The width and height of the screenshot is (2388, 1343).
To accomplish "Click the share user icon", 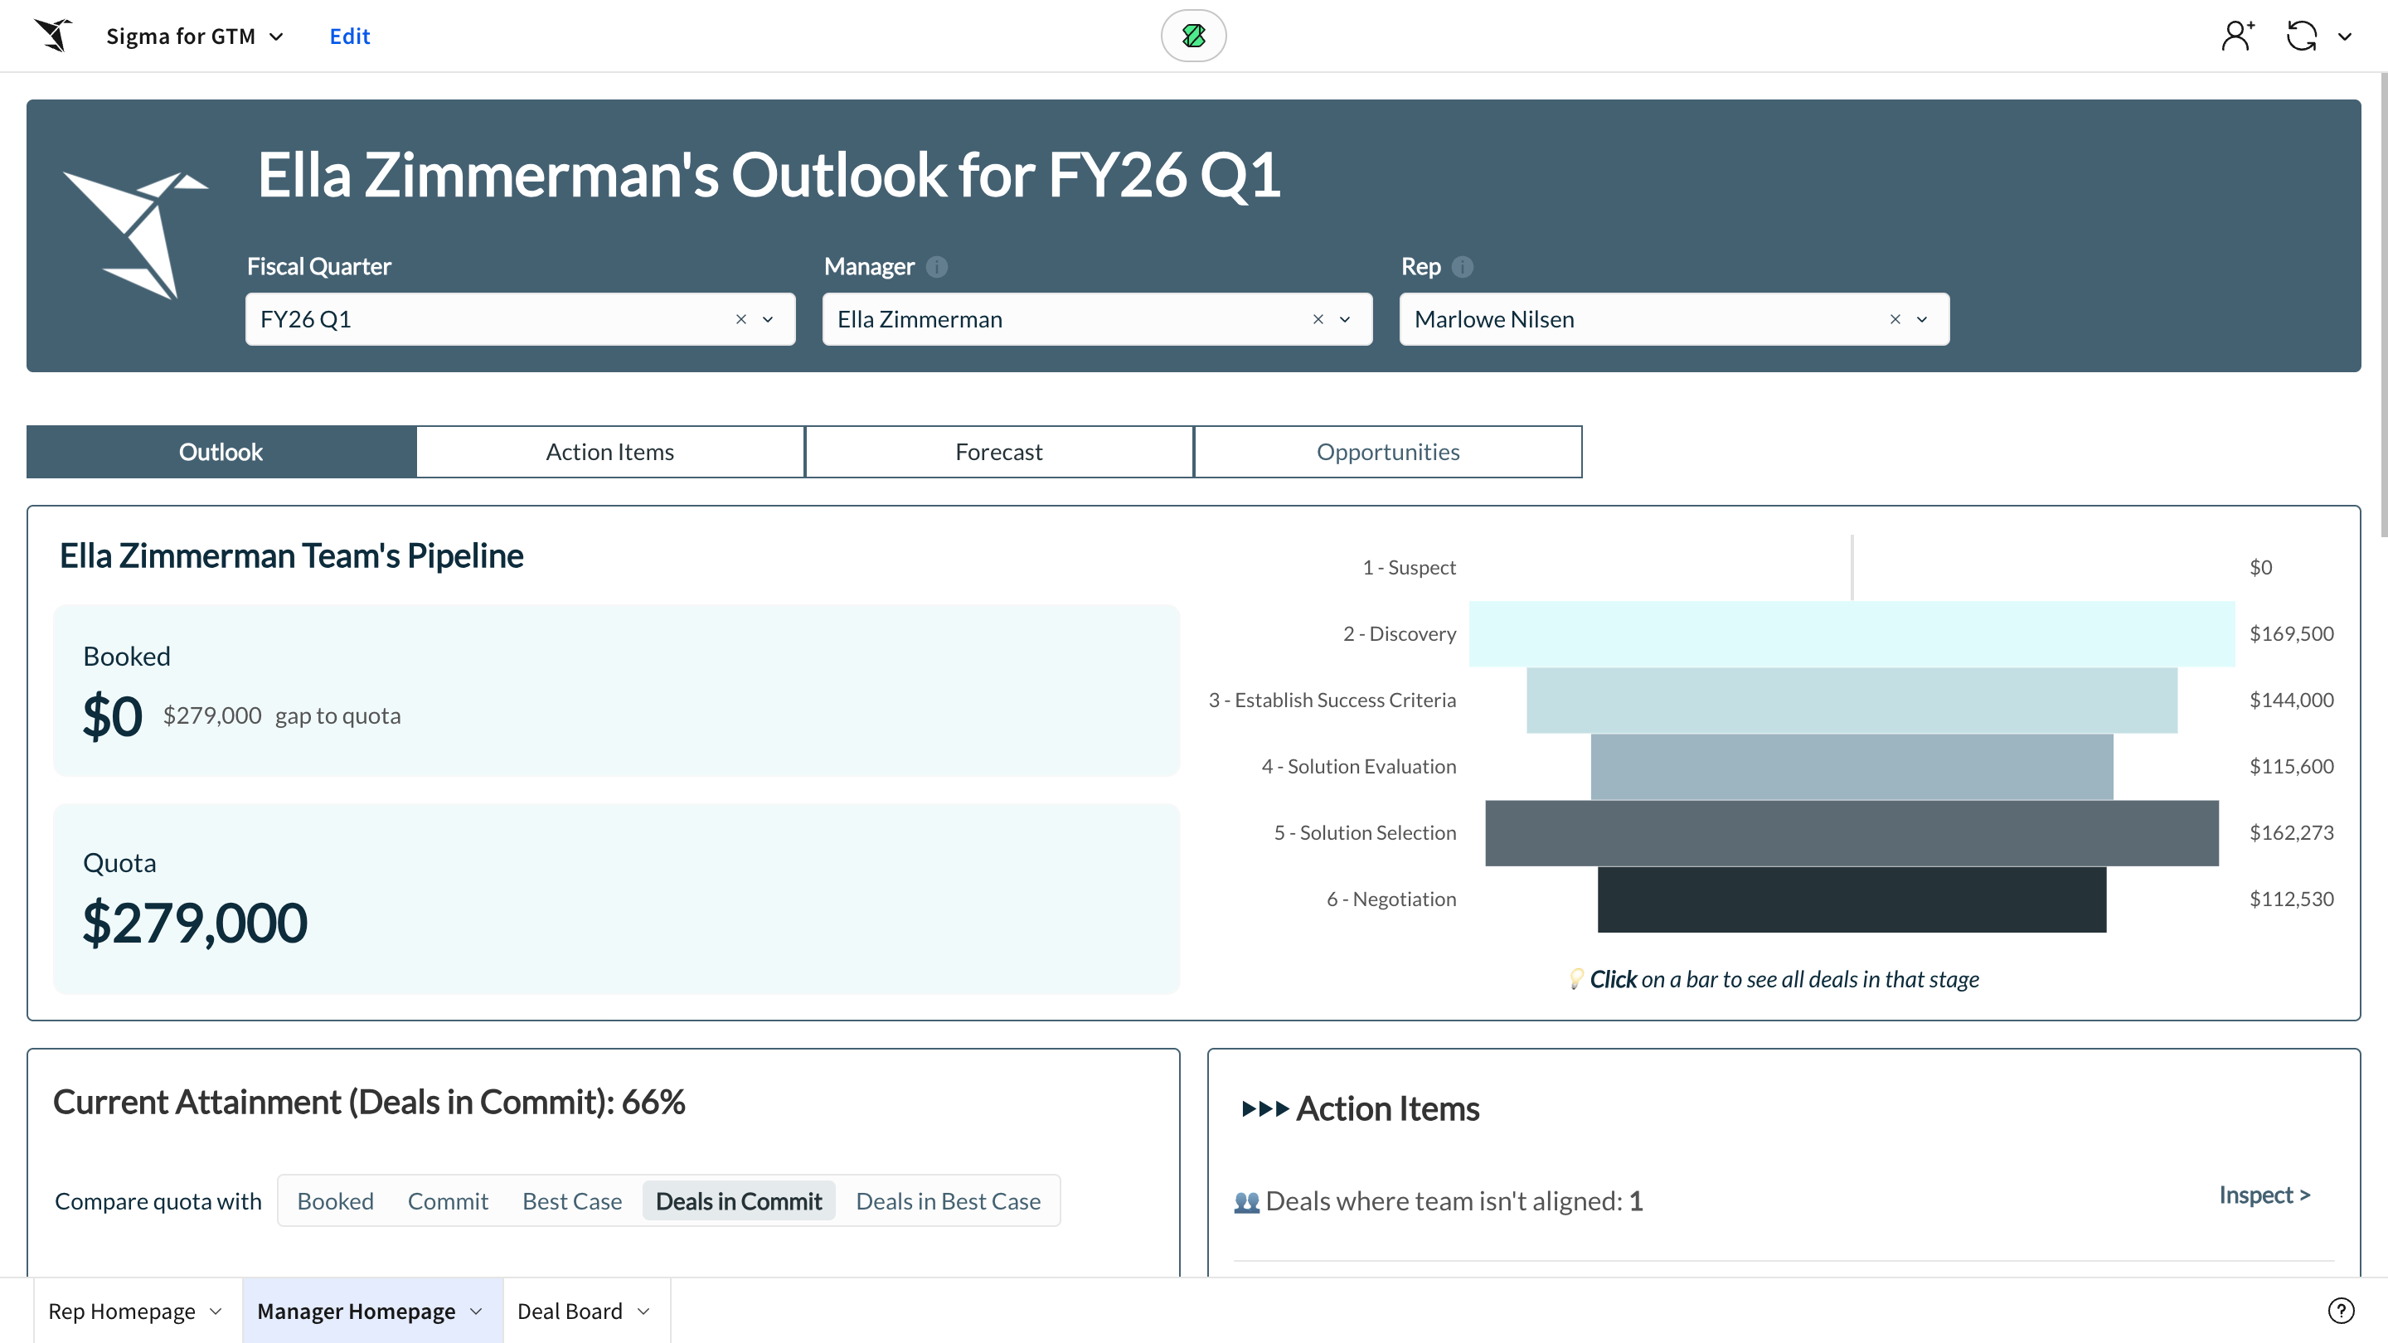I will click(2237, 36).
